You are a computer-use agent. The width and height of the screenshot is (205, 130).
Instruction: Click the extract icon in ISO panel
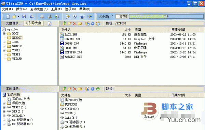point(87,23)
